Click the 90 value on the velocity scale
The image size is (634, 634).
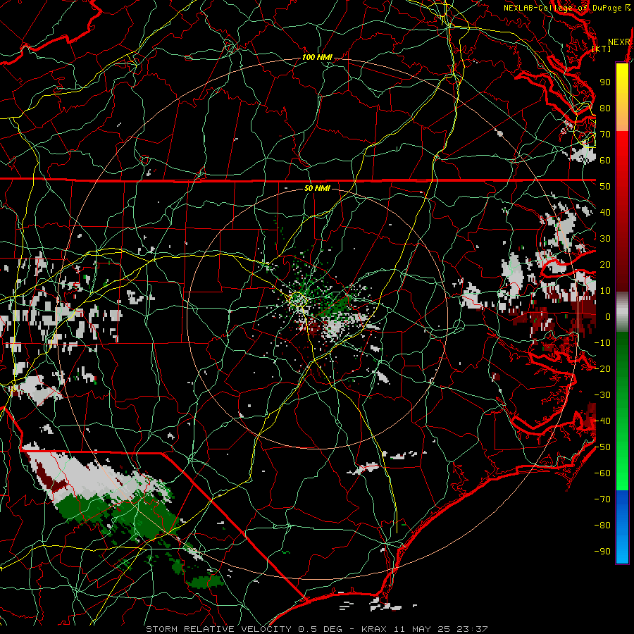point(605,82)
